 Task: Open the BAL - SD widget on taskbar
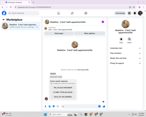(x=7, y=114)
